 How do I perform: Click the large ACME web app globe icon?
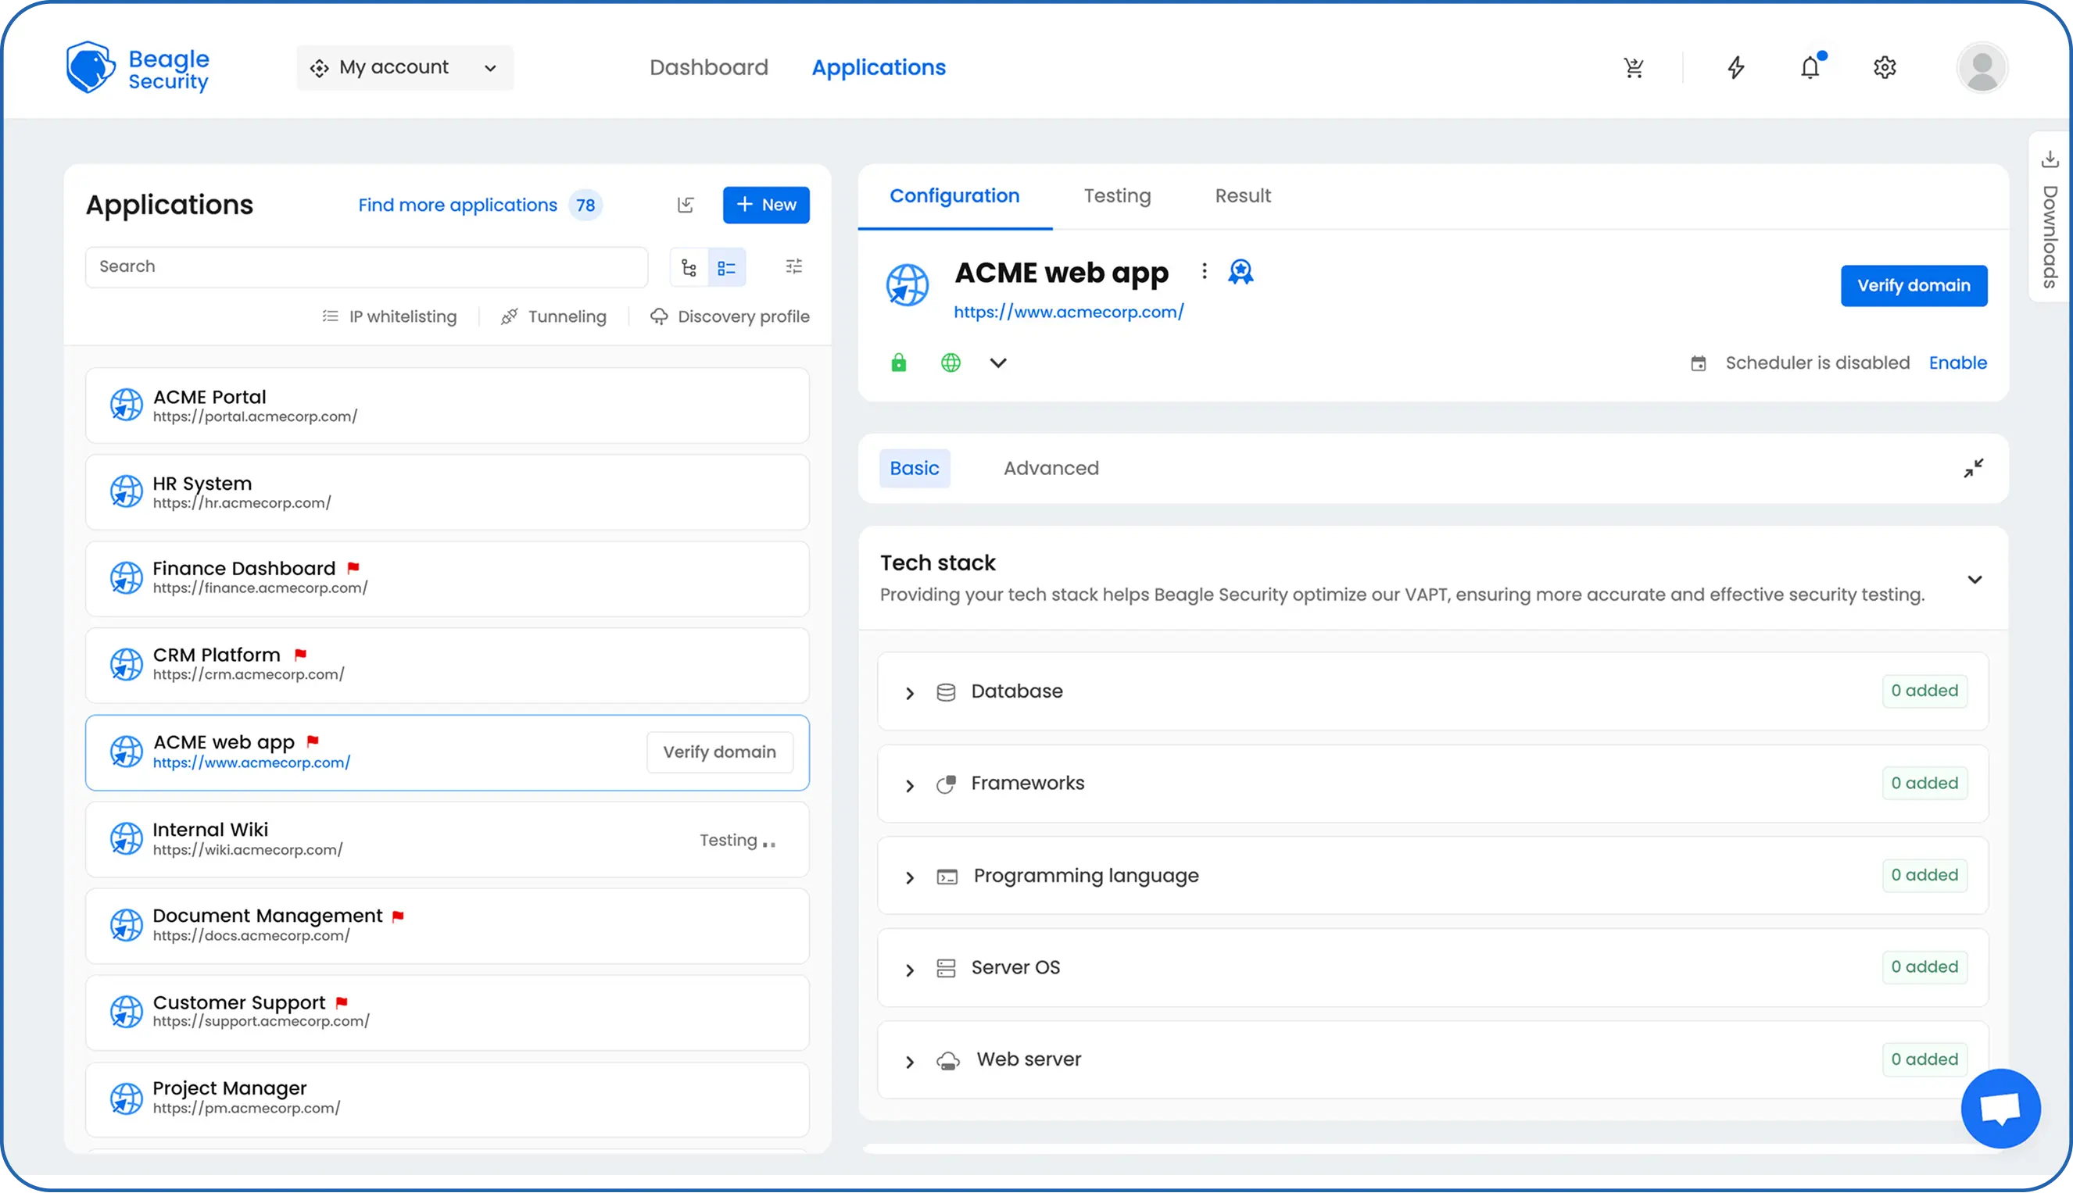pyautogui.click(x=908, y=284)
